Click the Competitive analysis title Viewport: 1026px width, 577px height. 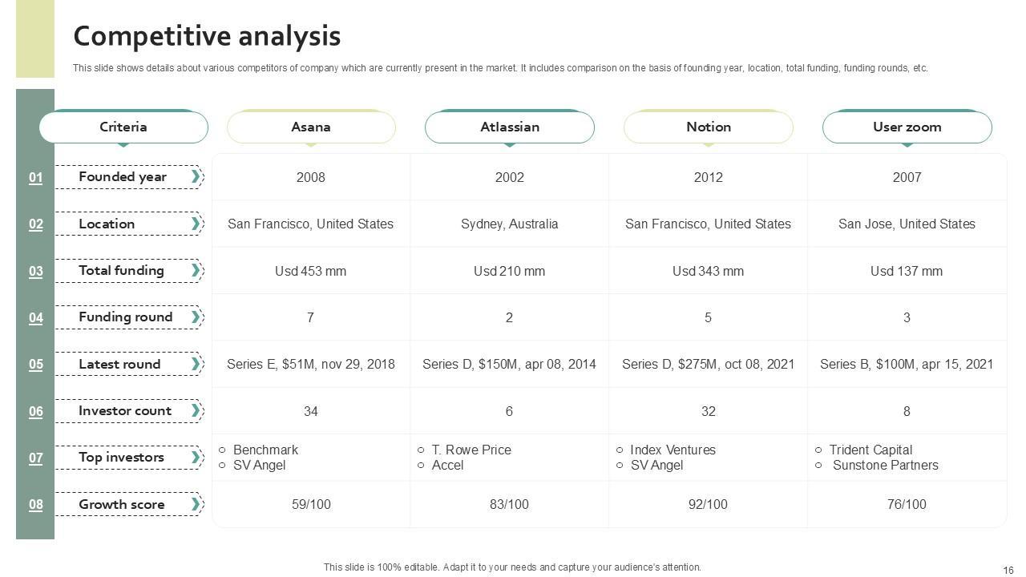[x=207, y=36]
